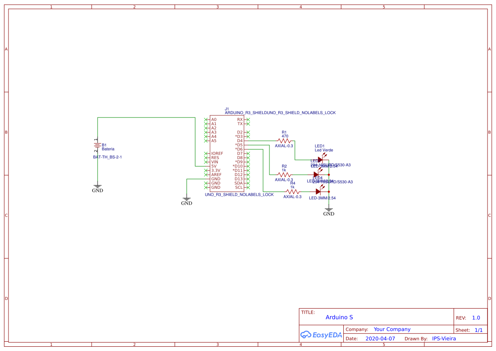Click the Arduino S title text
The height and width of the screenshot is (351, 496).
pos(339,317)
